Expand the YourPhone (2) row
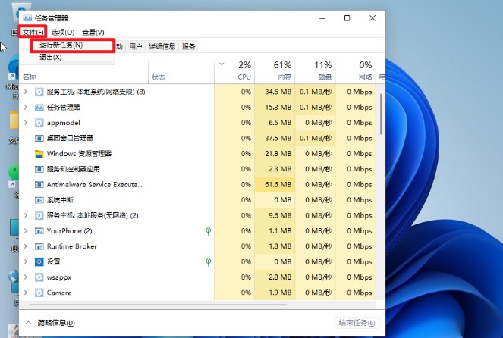503x338 pixels. pyautogui.click(x=26, y=230)
